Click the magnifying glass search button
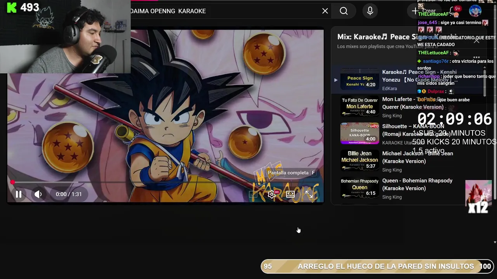Screen dimensions: 497x279 coord(344,11)
